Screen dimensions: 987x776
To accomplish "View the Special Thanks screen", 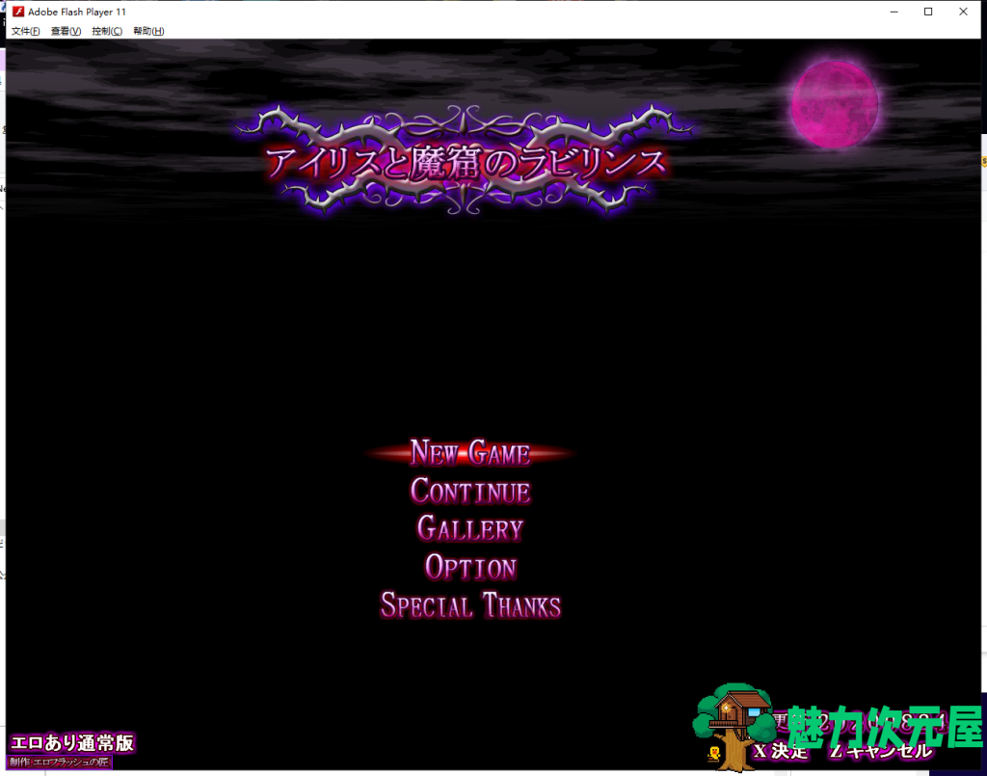I will point(470,605).
